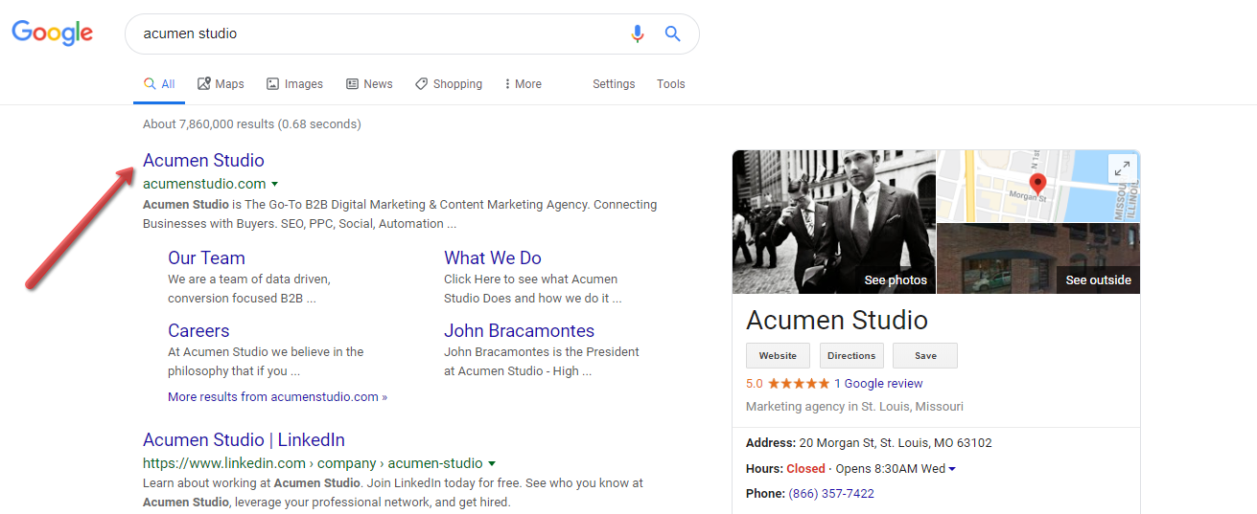Expand the hours dropdown next to Wed
Screen dimensions: 1257x514
pos(952,469)
